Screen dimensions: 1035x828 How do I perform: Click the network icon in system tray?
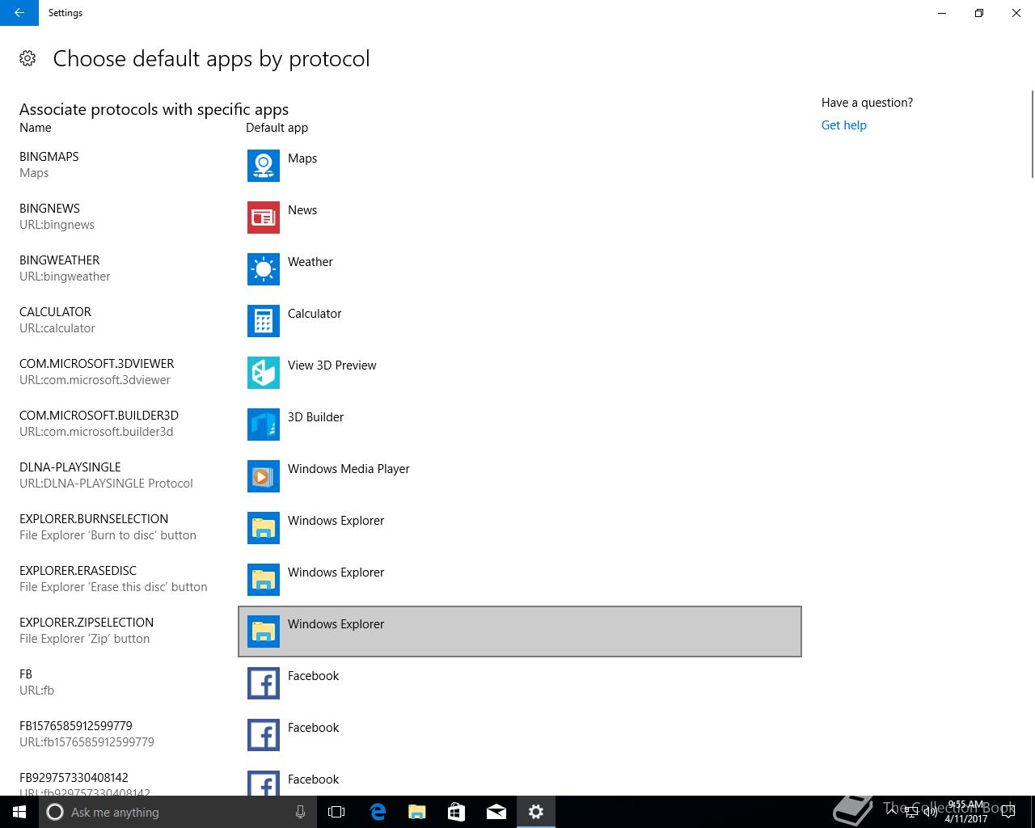(x=911, y=812)
